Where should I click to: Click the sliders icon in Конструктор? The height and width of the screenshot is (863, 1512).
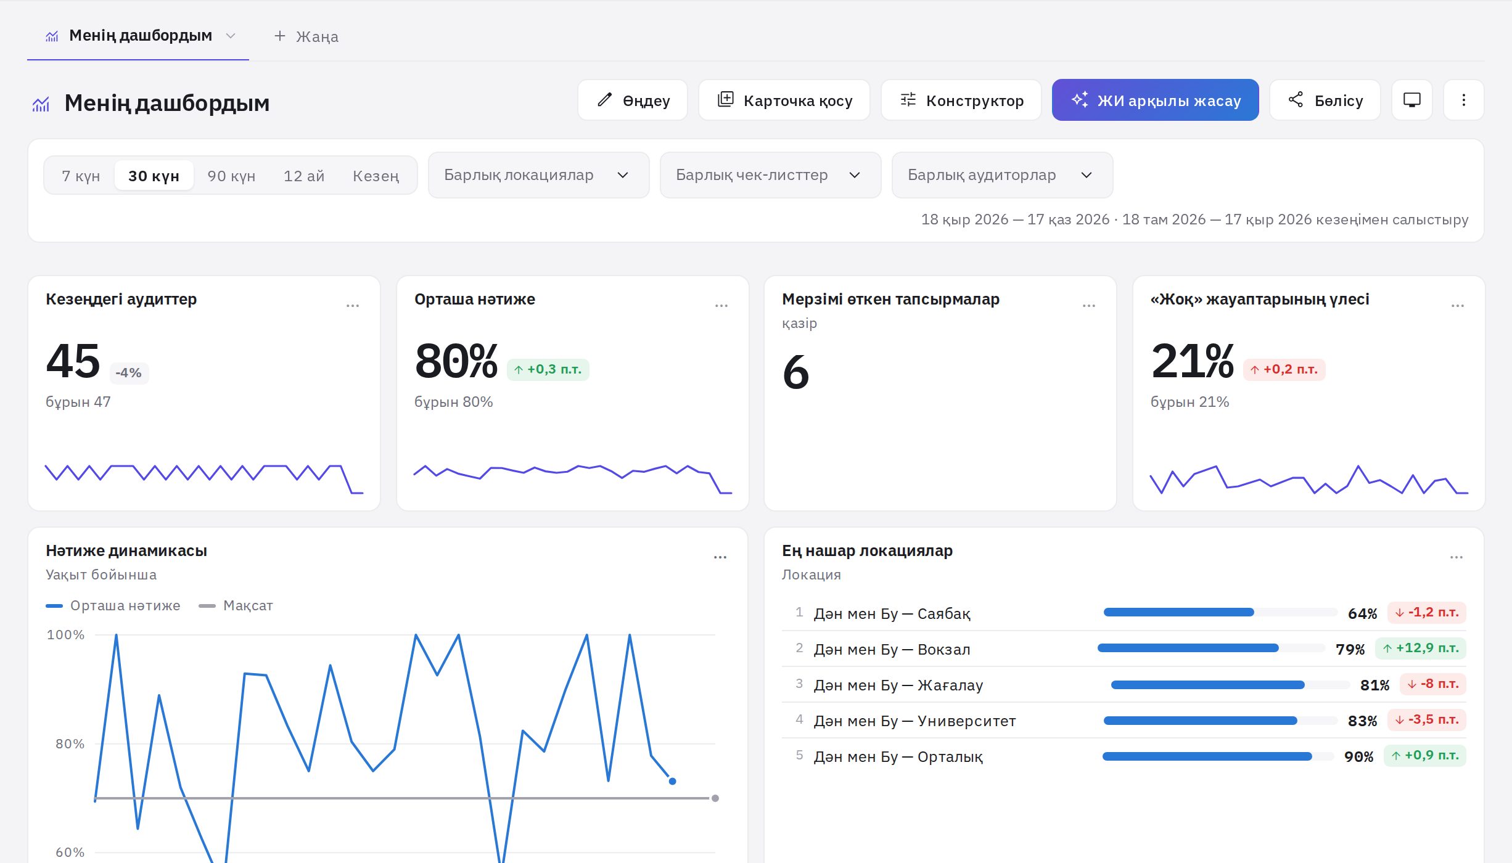tap(908, 100)
